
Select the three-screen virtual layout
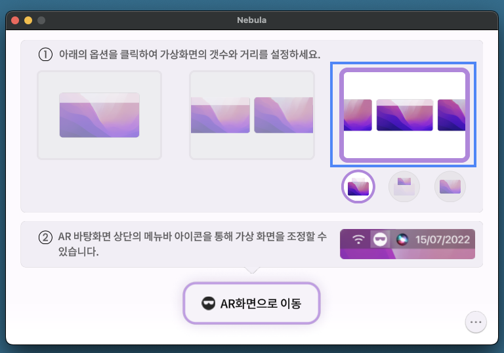click(404, 115)
